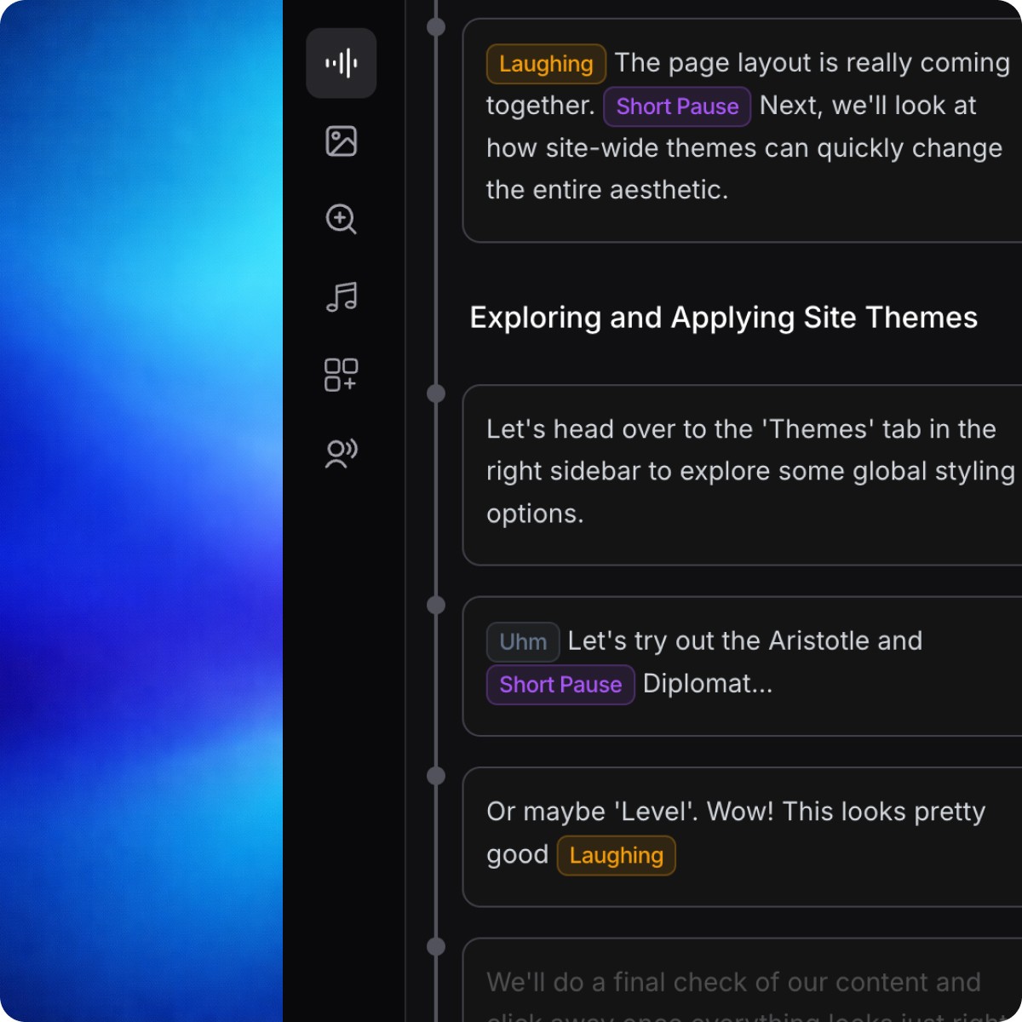Viewport: 1022px width, 1022px height.
Task: Click the 'Let's head over to the Themes' script block
Action: click(742, 474)
